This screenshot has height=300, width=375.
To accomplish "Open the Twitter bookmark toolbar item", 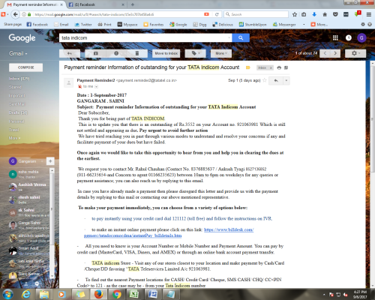I will point(83,25).
